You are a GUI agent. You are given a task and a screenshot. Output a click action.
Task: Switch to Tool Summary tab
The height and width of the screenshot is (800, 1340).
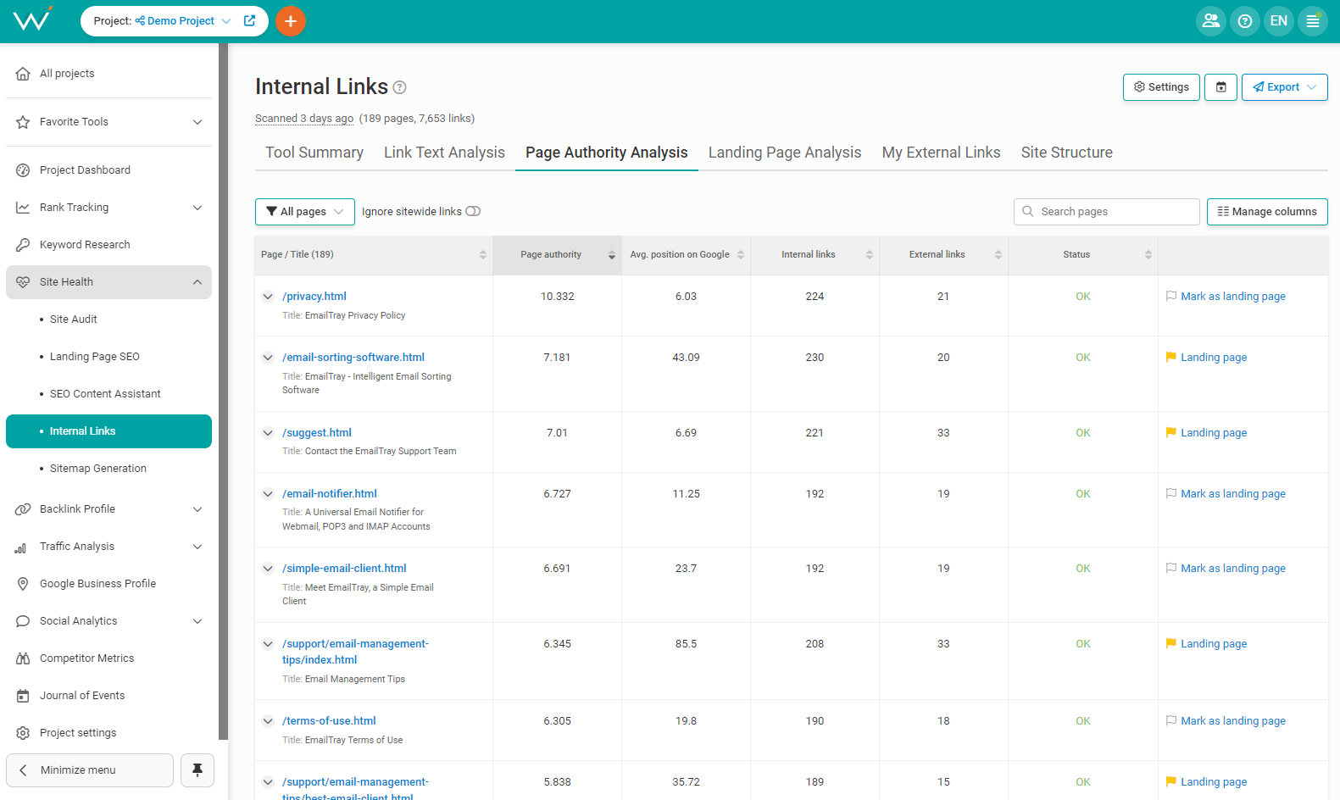[x=314, y=153]
